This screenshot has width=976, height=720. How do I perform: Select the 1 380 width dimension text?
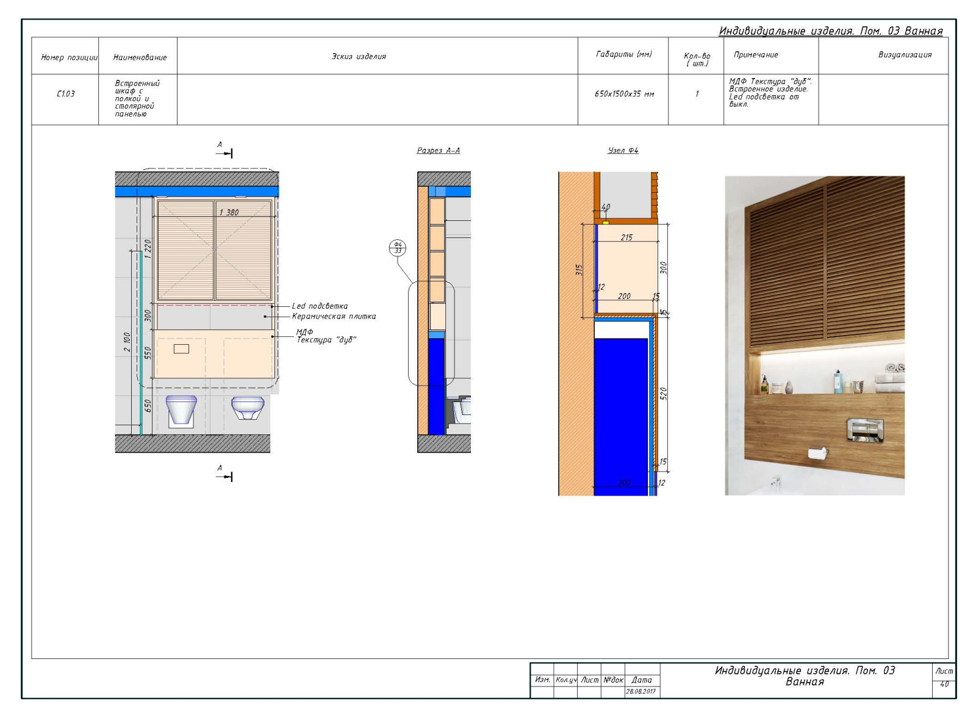click(x=229, y=212)
